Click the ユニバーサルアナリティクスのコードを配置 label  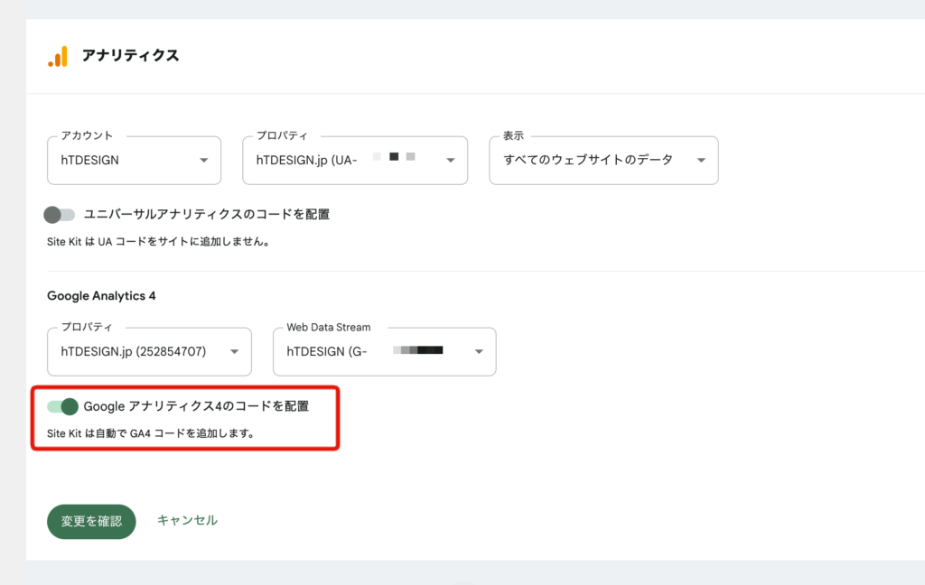pos(207,214)
